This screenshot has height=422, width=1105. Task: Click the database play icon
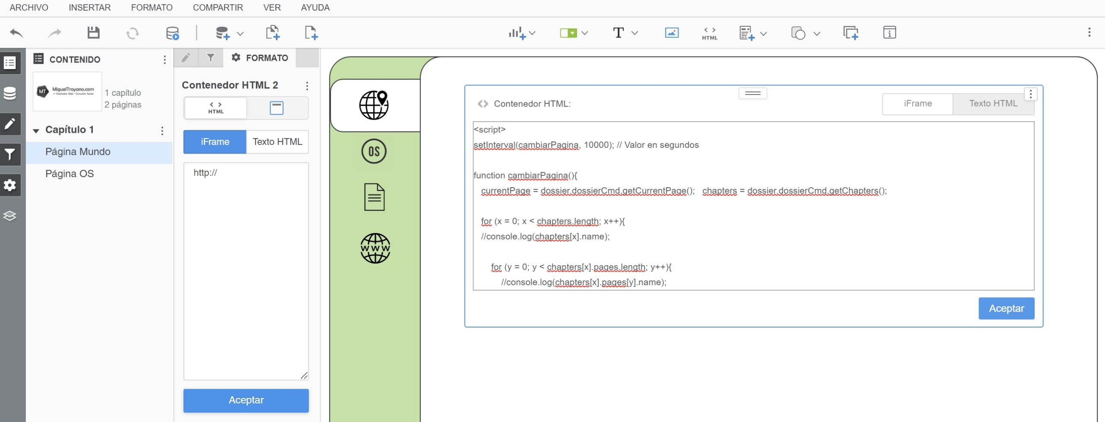click(x=173, y=33)
